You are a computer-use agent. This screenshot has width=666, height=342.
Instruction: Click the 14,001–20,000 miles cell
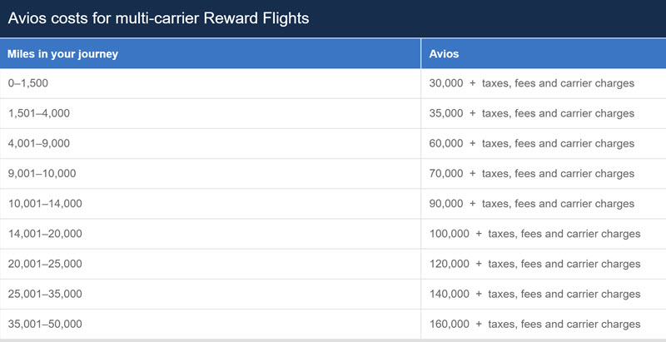[211, 234]
